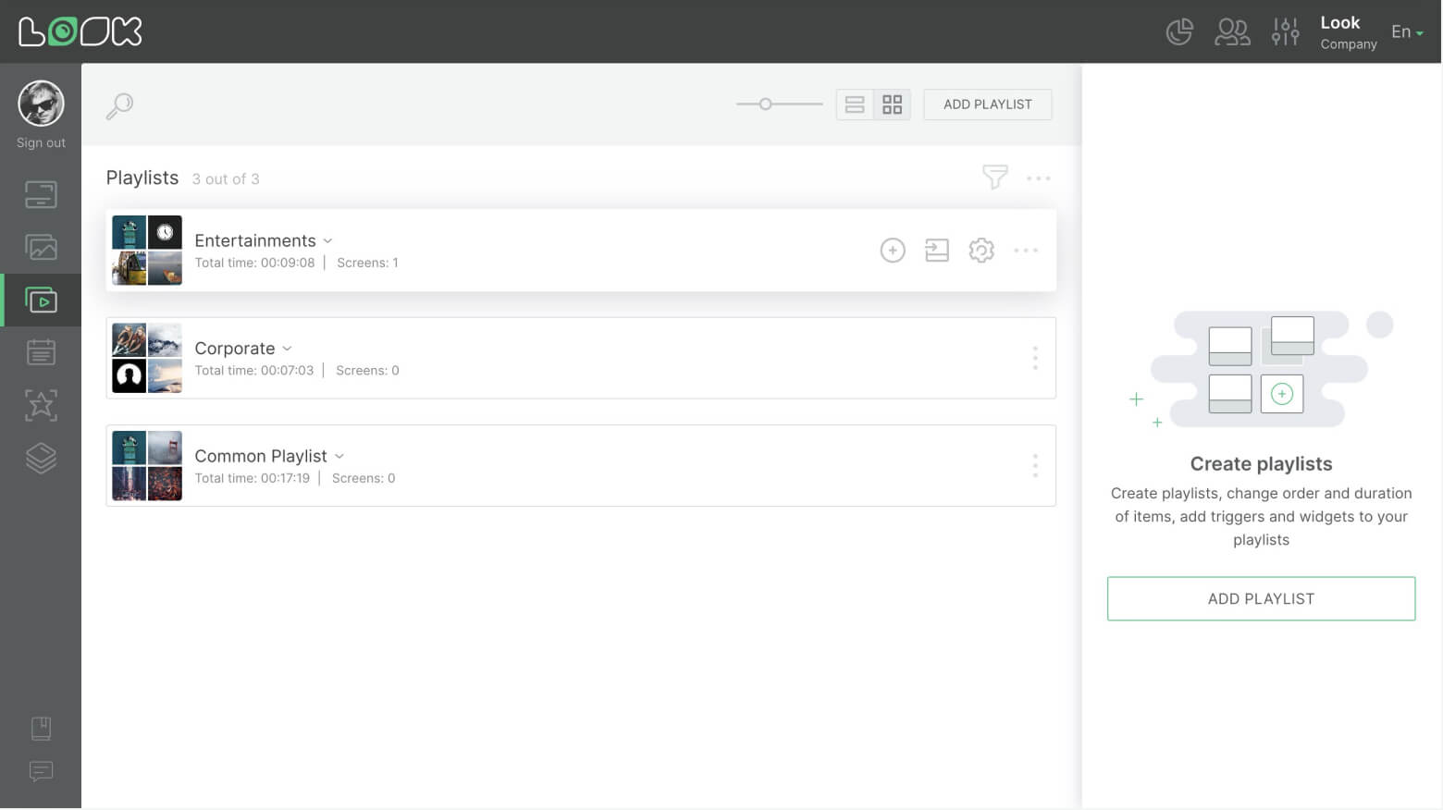Open the Corporate playlist kebab menu
The width and height of the screenshot is (1443, 810).
coord(1034,358)
